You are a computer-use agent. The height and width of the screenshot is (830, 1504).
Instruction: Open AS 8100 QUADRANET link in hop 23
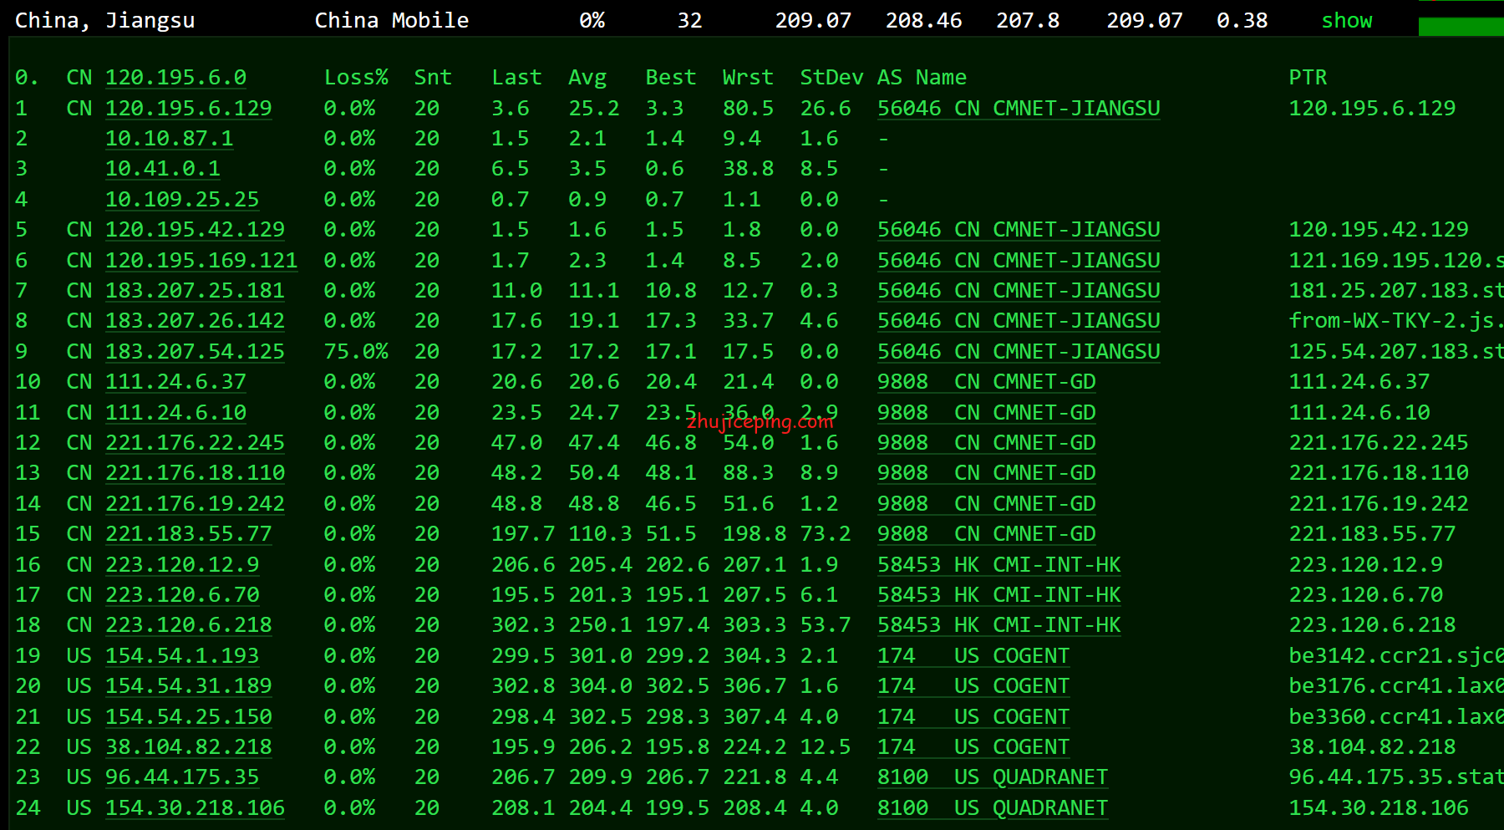coord(993,777)
